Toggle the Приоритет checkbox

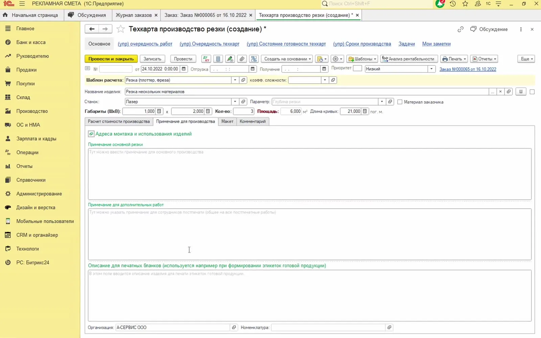click(357, 68)
